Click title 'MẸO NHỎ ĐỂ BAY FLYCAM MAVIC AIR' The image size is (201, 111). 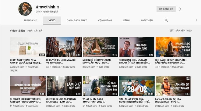(x=97, y=61)
